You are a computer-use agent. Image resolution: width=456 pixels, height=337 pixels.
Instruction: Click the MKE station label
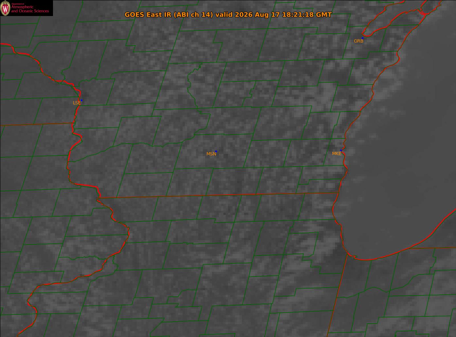click(337, 153)
